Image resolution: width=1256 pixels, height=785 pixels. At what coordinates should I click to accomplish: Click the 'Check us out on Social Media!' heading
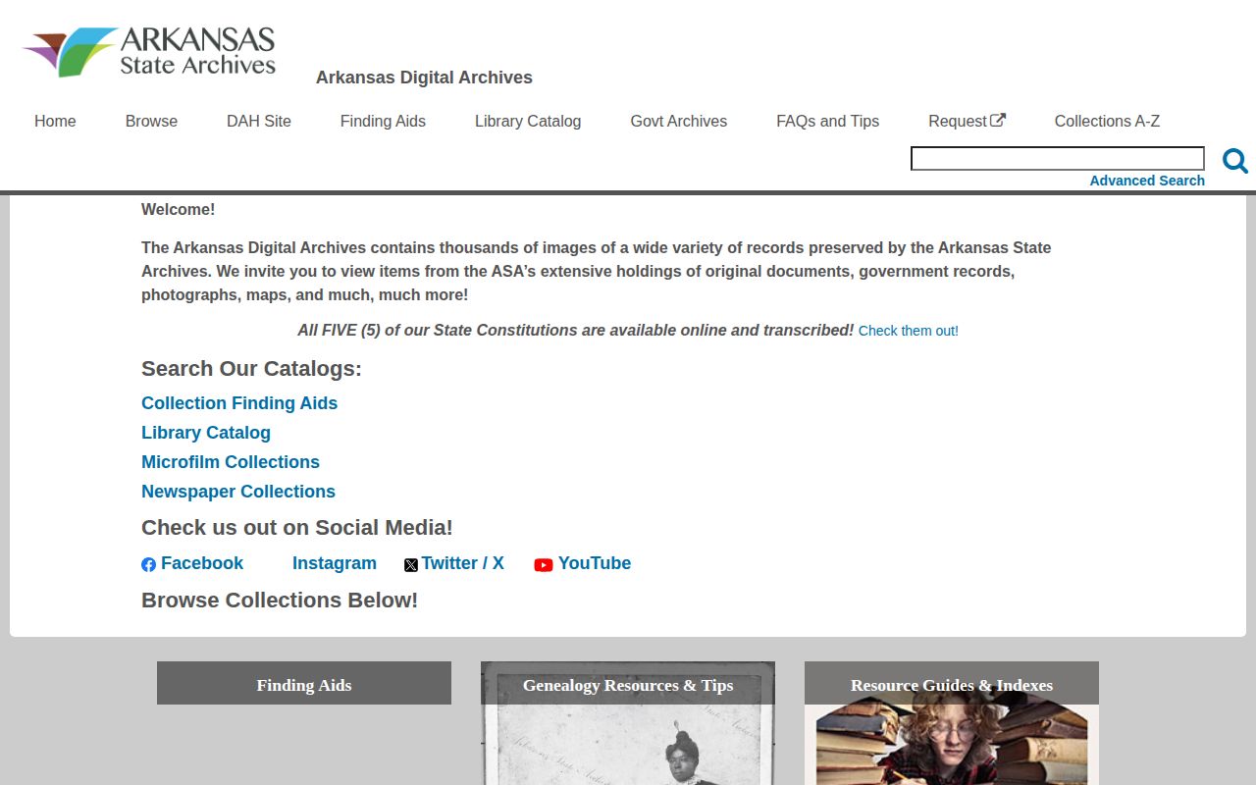coord(297,528)
